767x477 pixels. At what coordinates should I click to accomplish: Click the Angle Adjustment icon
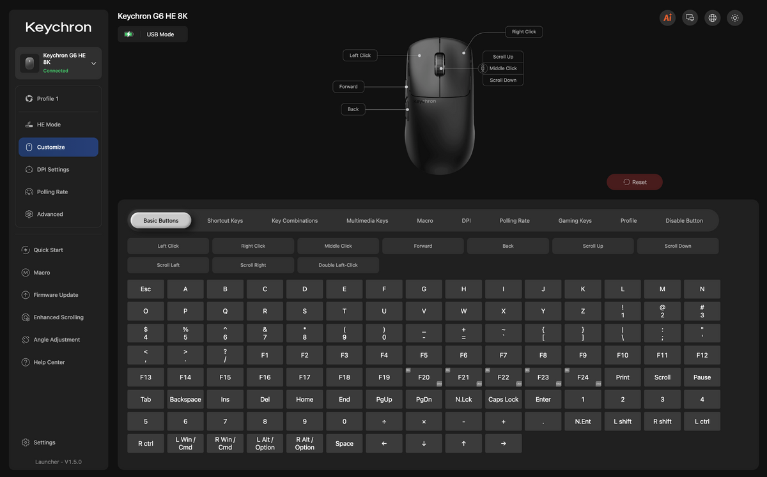(26, 340)
